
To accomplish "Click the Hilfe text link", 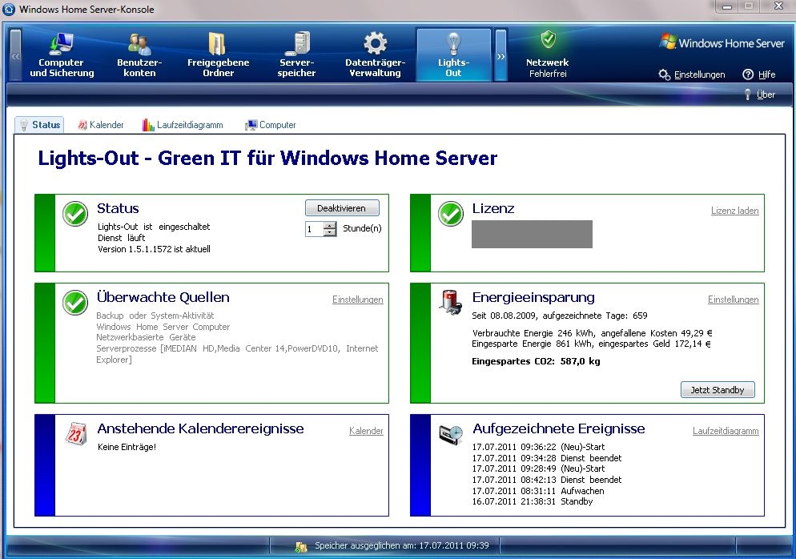I will click(x=766, y=74).
